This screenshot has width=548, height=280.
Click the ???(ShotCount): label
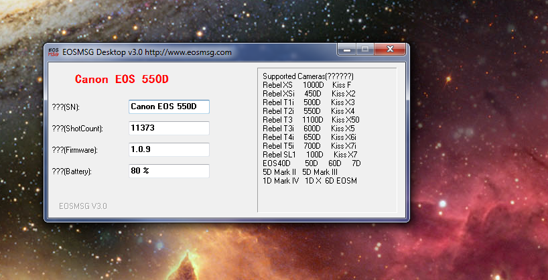pos(77,129)
